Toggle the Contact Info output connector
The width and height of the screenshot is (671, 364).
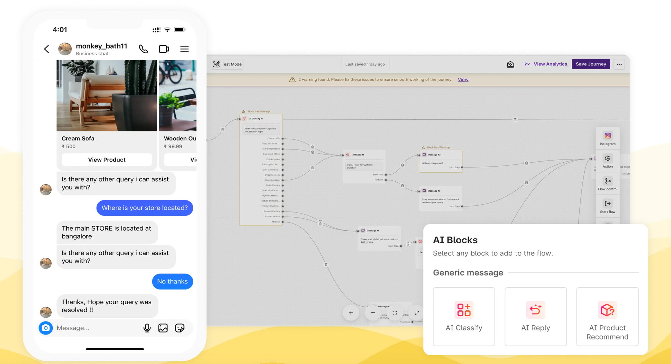(283, 138)
